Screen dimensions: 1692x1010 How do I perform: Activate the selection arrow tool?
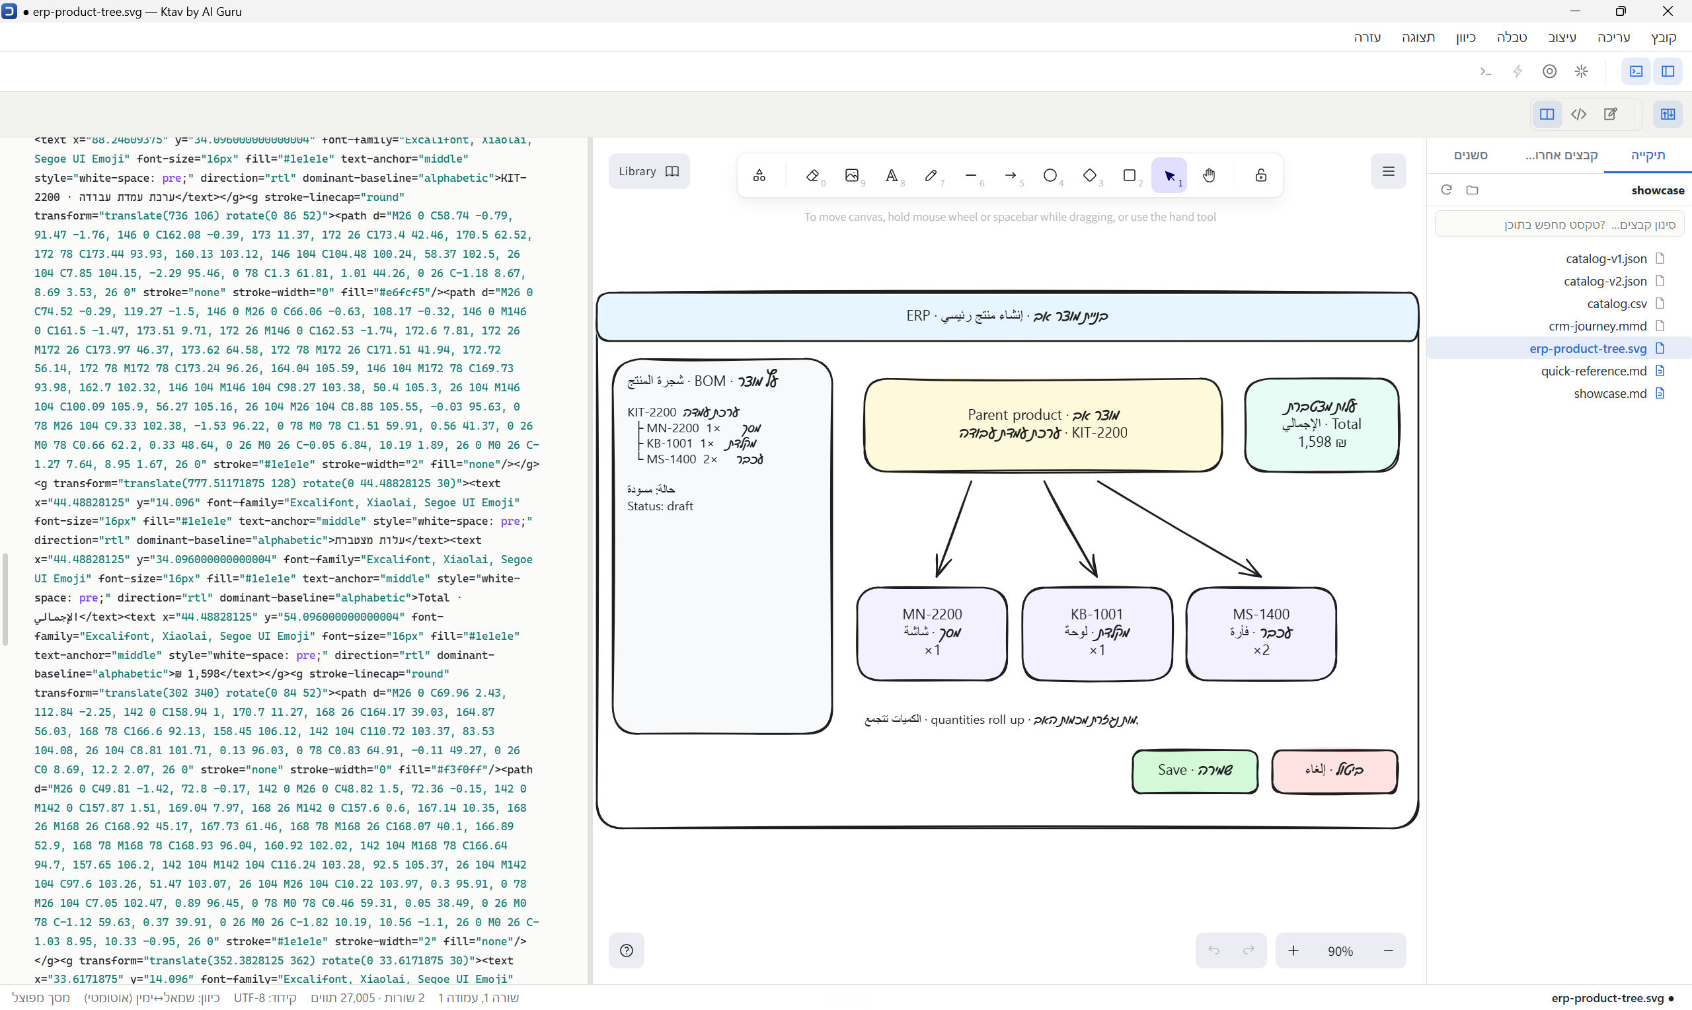1169,176
